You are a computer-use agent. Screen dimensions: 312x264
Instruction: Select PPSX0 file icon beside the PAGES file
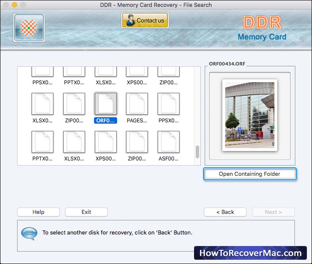pos(168,104)
